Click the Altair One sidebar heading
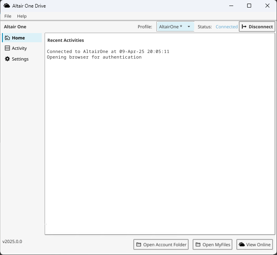Viewport: 277px width, 255px height. (x=15, y=27)
